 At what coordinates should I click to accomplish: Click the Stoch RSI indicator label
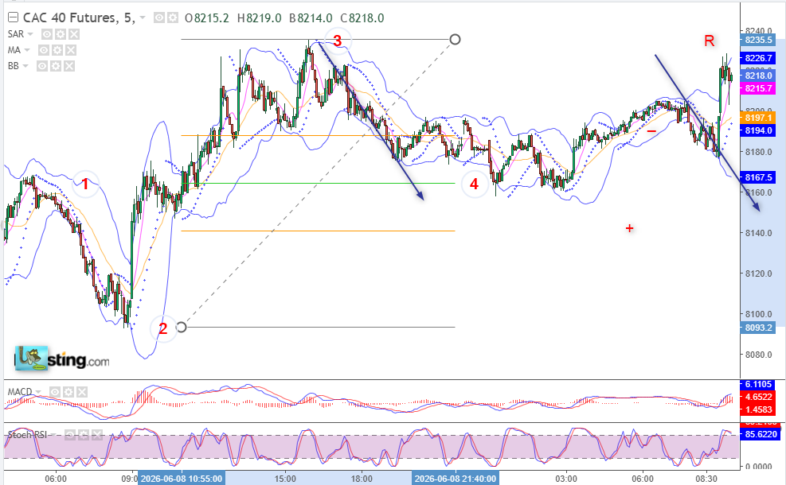[x=27, y=435]
